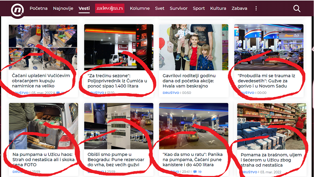The width and height of the screenshot is (314, 177).
Task: Click DRUŠTVO category under Gavrilovi article
Action: pyautogui.click(x=171, y=93)
